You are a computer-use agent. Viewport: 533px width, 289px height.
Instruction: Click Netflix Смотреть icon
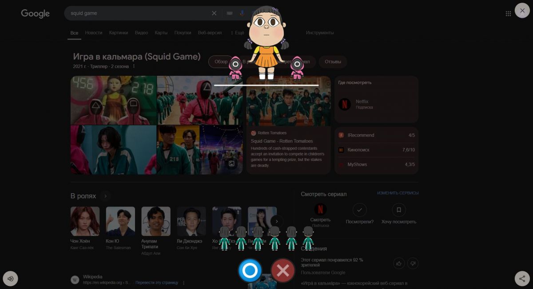tap(320, 209)
